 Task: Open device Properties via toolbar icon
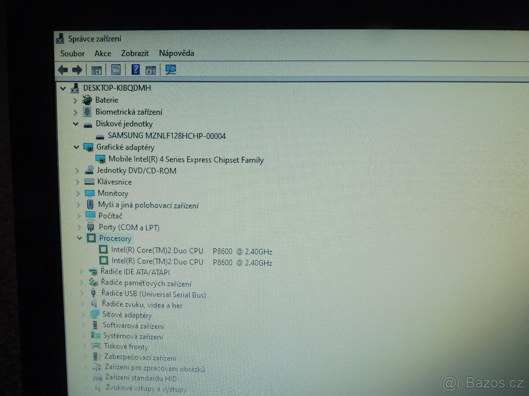click(x=115, y=69)
